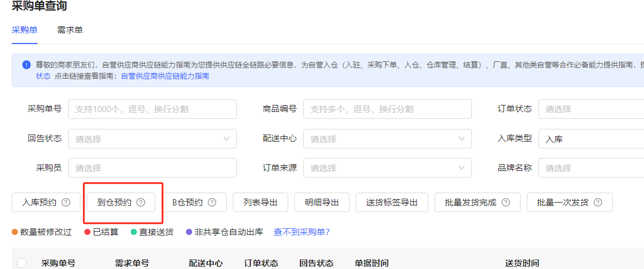Click the 采购单号 input field
Screen dimensions: 644x269
coord(152,109)
